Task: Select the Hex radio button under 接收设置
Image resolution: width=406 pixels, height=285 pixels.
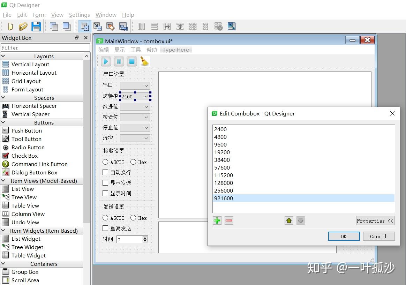Action: [133, 162]
